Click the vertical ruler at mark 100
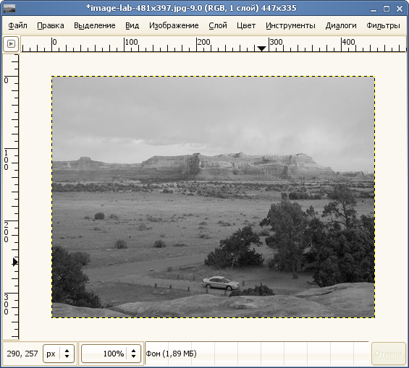 tap(10, 156)
